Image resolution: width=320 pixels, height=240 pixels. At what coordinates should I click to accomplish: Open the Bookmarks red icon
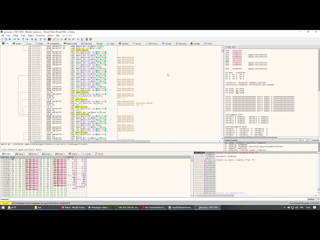[x=65, y=39]
